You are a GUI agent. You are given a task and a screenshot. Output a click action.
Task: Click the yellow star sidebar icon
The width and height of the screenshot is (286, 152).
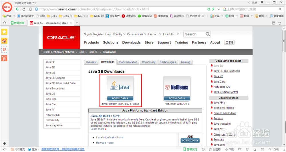[x=4, y=32]
